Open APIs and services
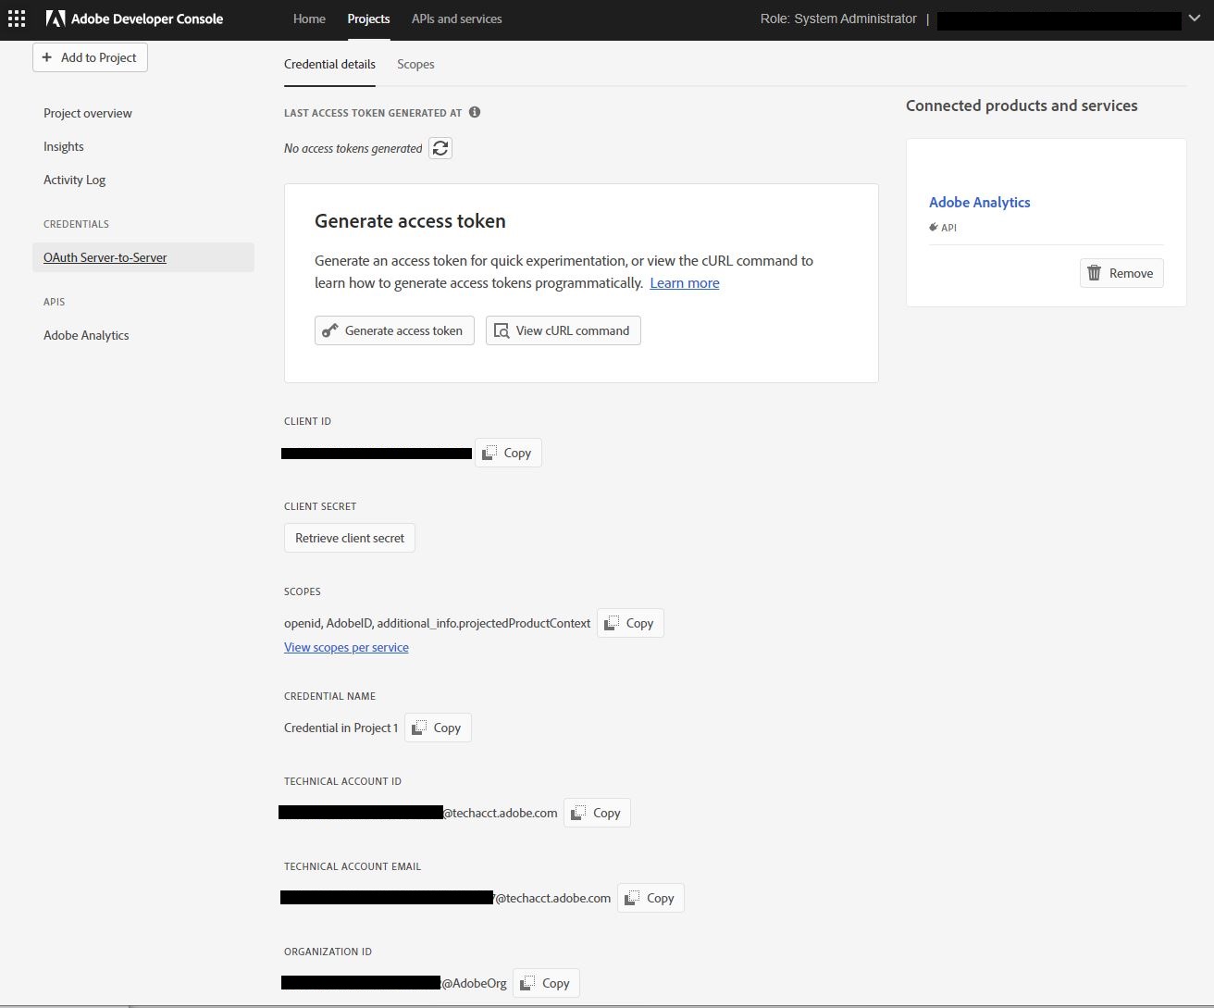 (x=457, y=19)
